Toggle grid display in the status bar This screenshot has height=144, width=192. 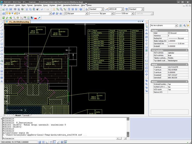[x=43, y=142]
